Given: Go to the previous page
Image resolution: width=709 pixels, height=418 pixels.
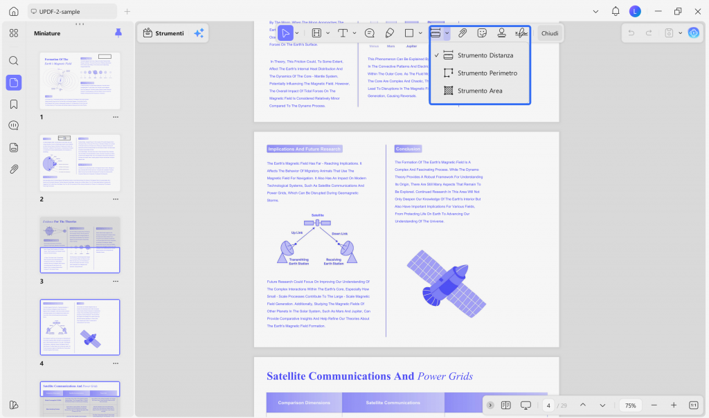Looking at the screenshot, I should 583,406.
